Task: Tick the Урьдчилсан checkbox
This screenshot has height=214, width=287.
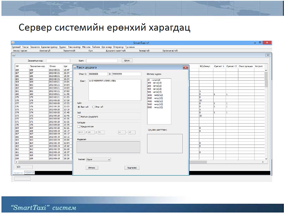Action: (x=78, y=126)
